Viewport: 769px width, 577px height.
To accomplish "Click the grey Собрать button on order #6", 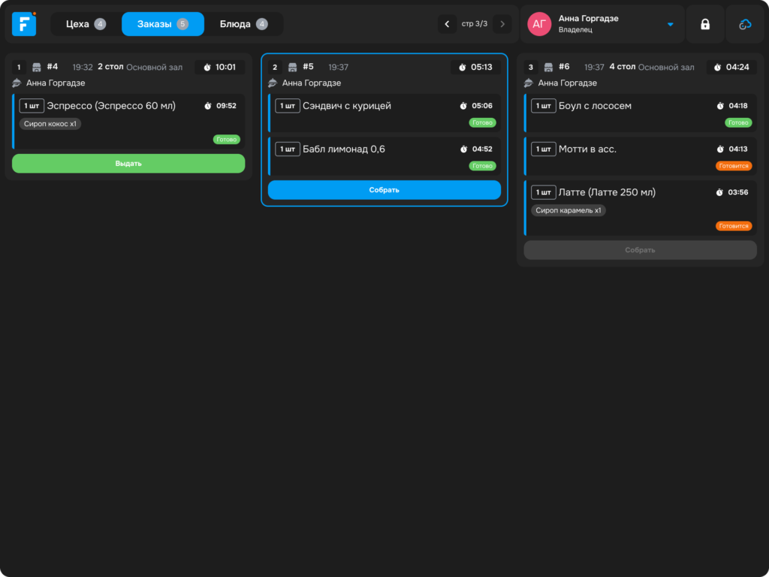I will tap(640, 250).
